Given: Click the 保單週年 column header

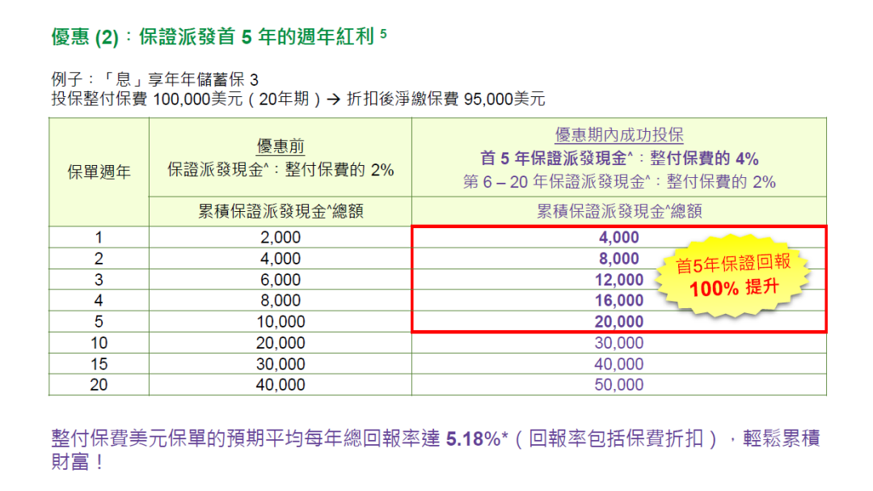Looking at the screenshot, I should click(99, 171).
